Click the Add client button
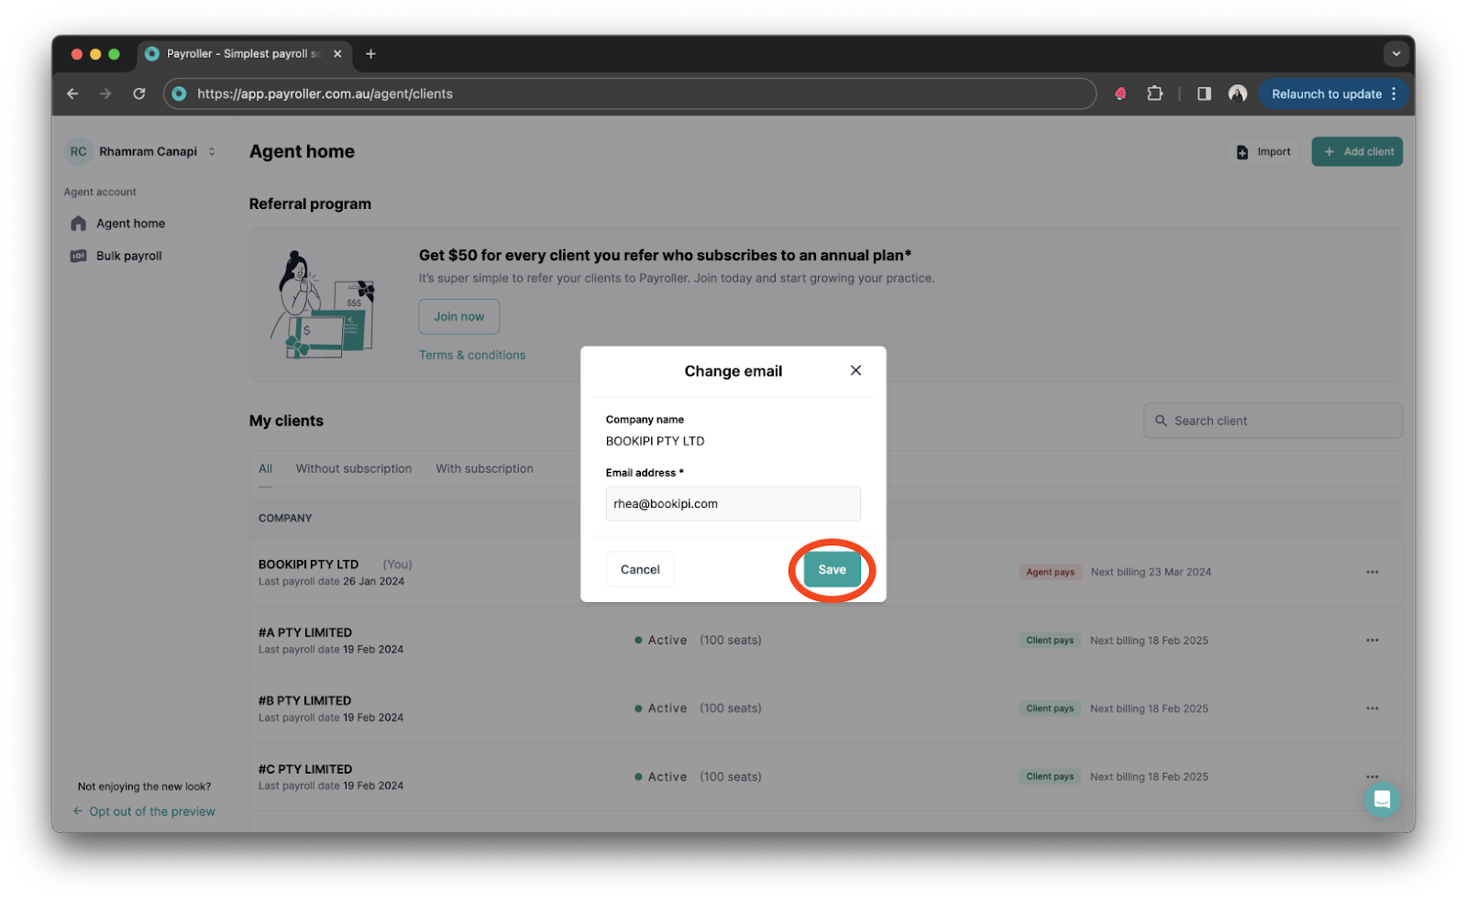The width and height of the screenshot is (1467, 901). click(x=1357, y=151)
